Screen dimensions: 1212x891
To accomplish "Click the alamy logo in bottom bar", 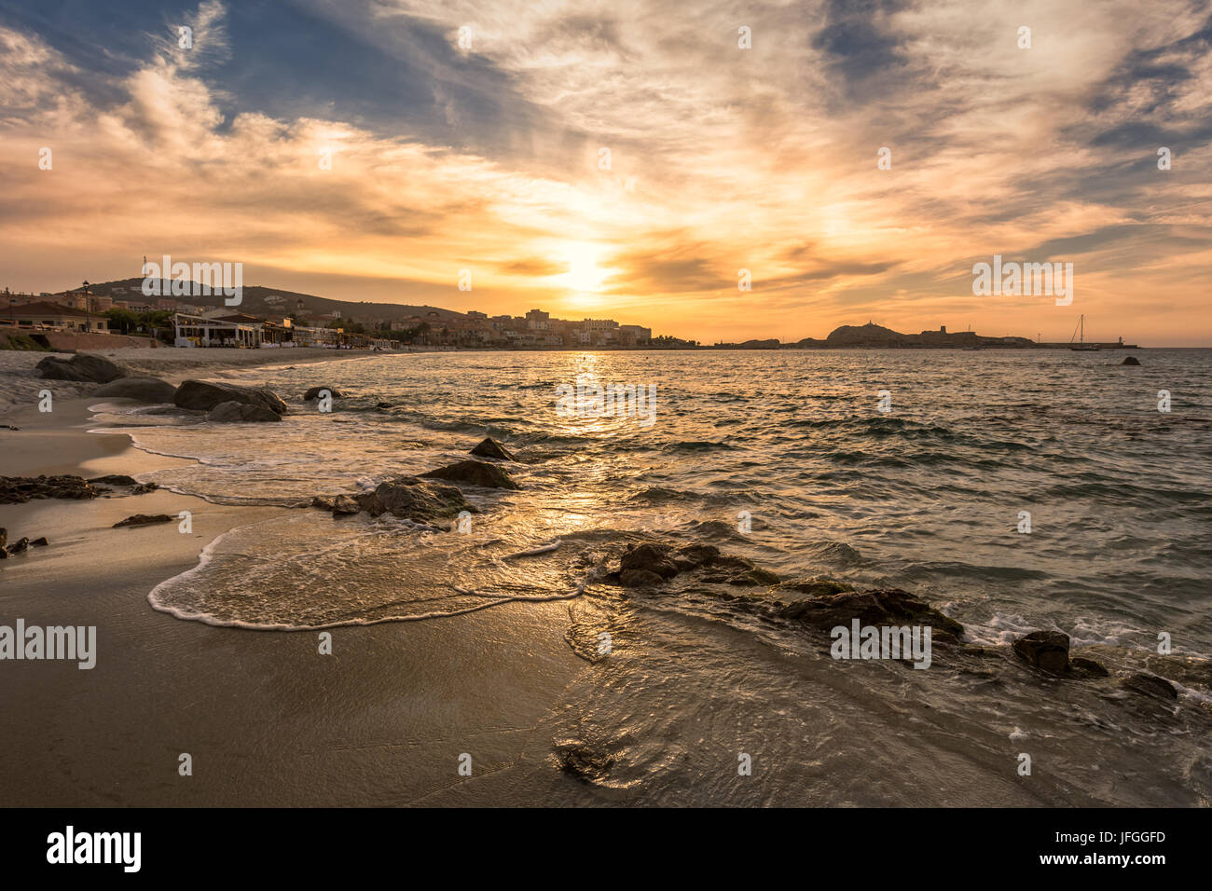I will coord(94,849).
